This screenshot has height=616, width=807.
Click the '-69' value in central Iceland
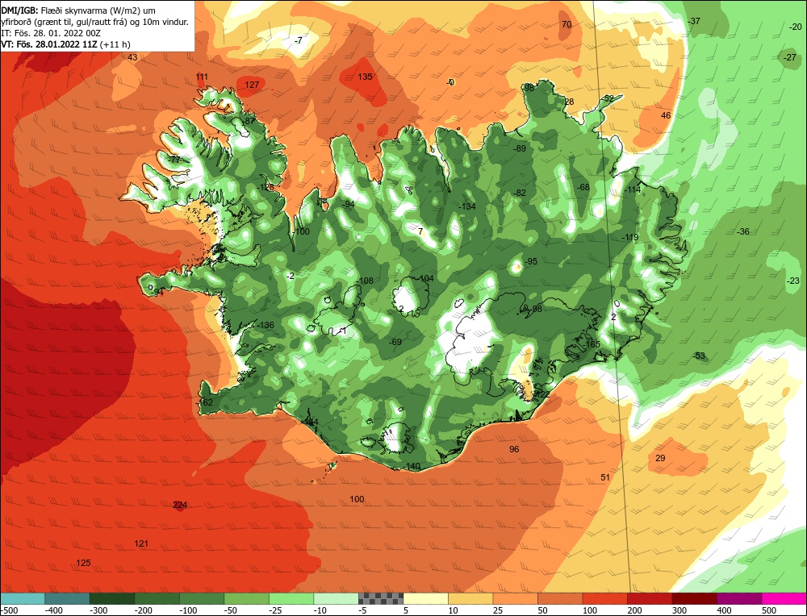click(395, 343)
